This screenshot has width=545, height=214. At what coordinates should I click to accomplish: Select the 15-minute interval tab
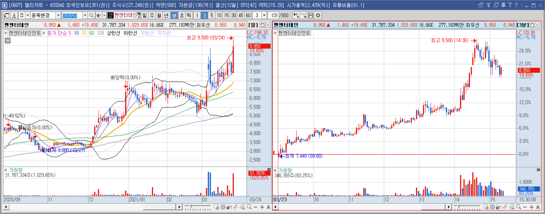[226, 15]
